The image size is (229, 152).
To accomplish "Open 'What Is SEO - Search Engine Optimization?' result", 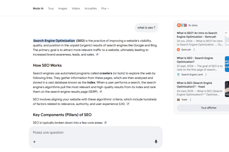I will (195, 60).
